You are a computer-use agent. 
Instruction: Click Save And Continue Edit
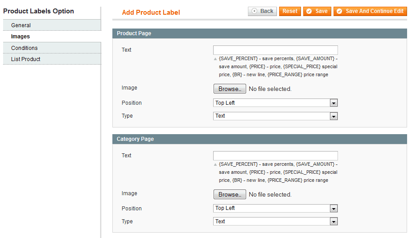[x=370, y=11]
